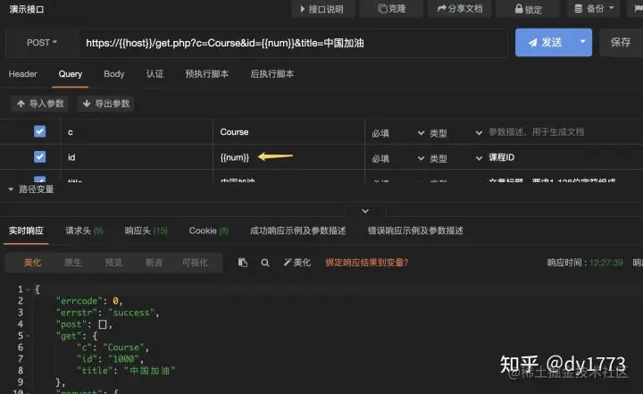Select the 美化 view mode in segmented bar
This screenshot has height=394, width=643.
(32, 263)
